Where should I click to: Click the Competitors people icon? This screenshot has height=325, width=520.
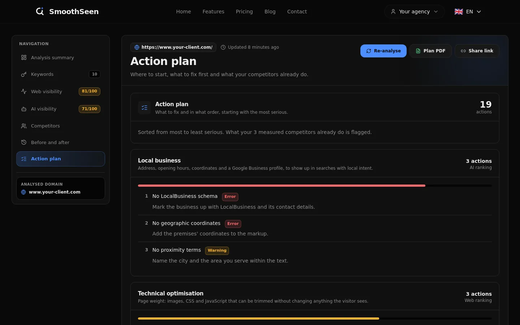pos(24,126)
